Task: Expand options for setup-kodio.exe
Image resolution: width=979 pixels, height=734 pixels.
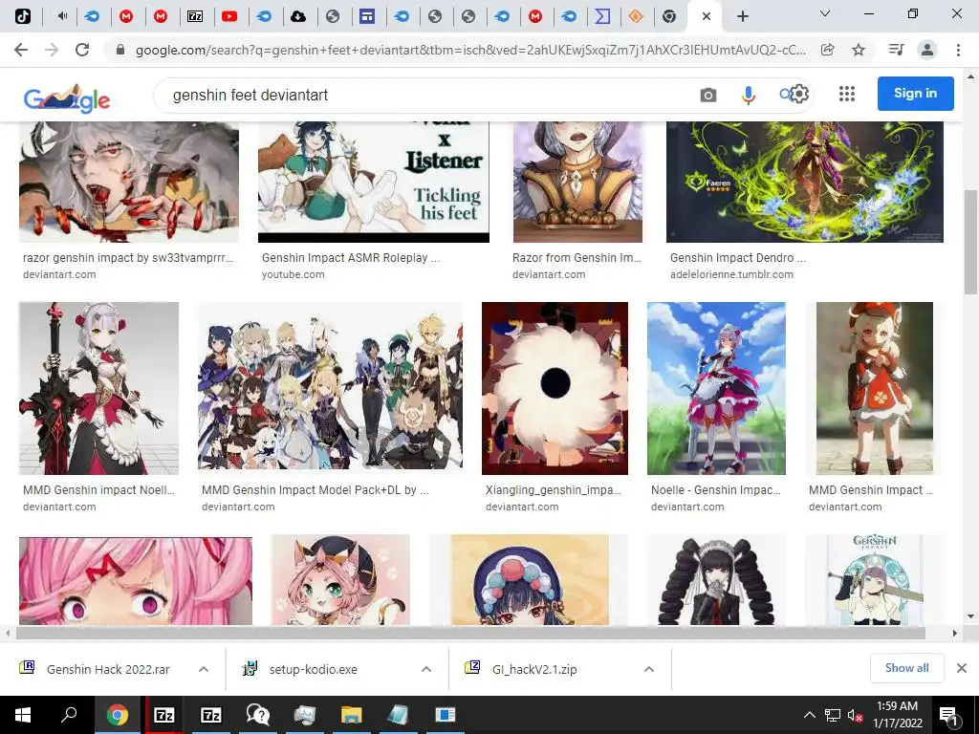Action: (x=426, y=669)
